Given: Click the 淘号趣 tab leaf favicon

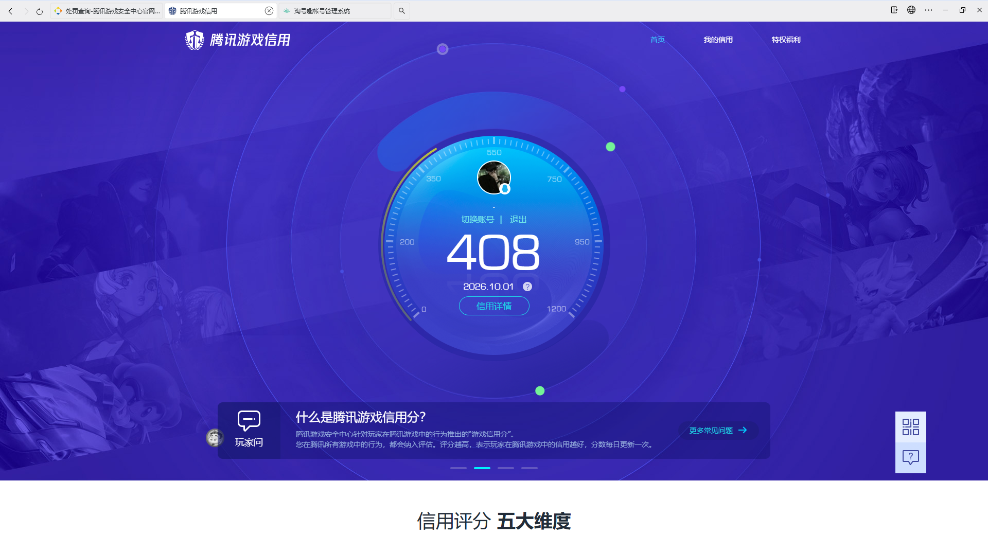Looking at the screenshot, I should point(287,11).
